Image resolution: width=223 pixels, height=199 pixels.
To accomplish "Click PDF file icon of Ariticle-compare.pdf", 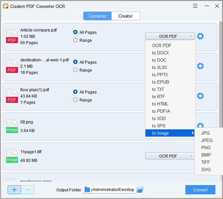I will [12, 36].
